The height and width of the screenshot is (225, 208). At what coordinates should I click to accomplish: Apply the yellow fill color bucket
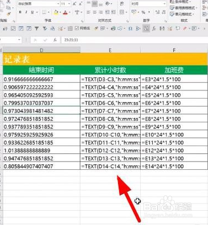tap(56, 12)
